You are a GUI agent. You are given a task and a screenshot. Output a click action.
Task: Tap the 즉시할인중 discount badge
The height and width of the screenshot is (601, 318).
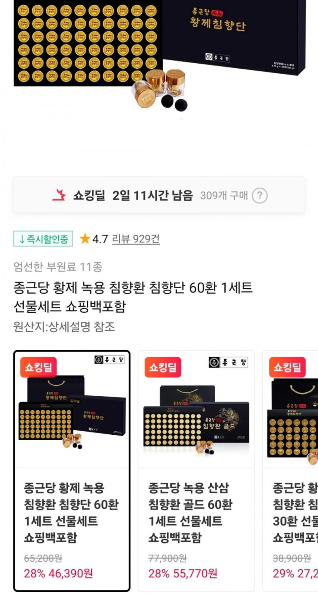43,239
